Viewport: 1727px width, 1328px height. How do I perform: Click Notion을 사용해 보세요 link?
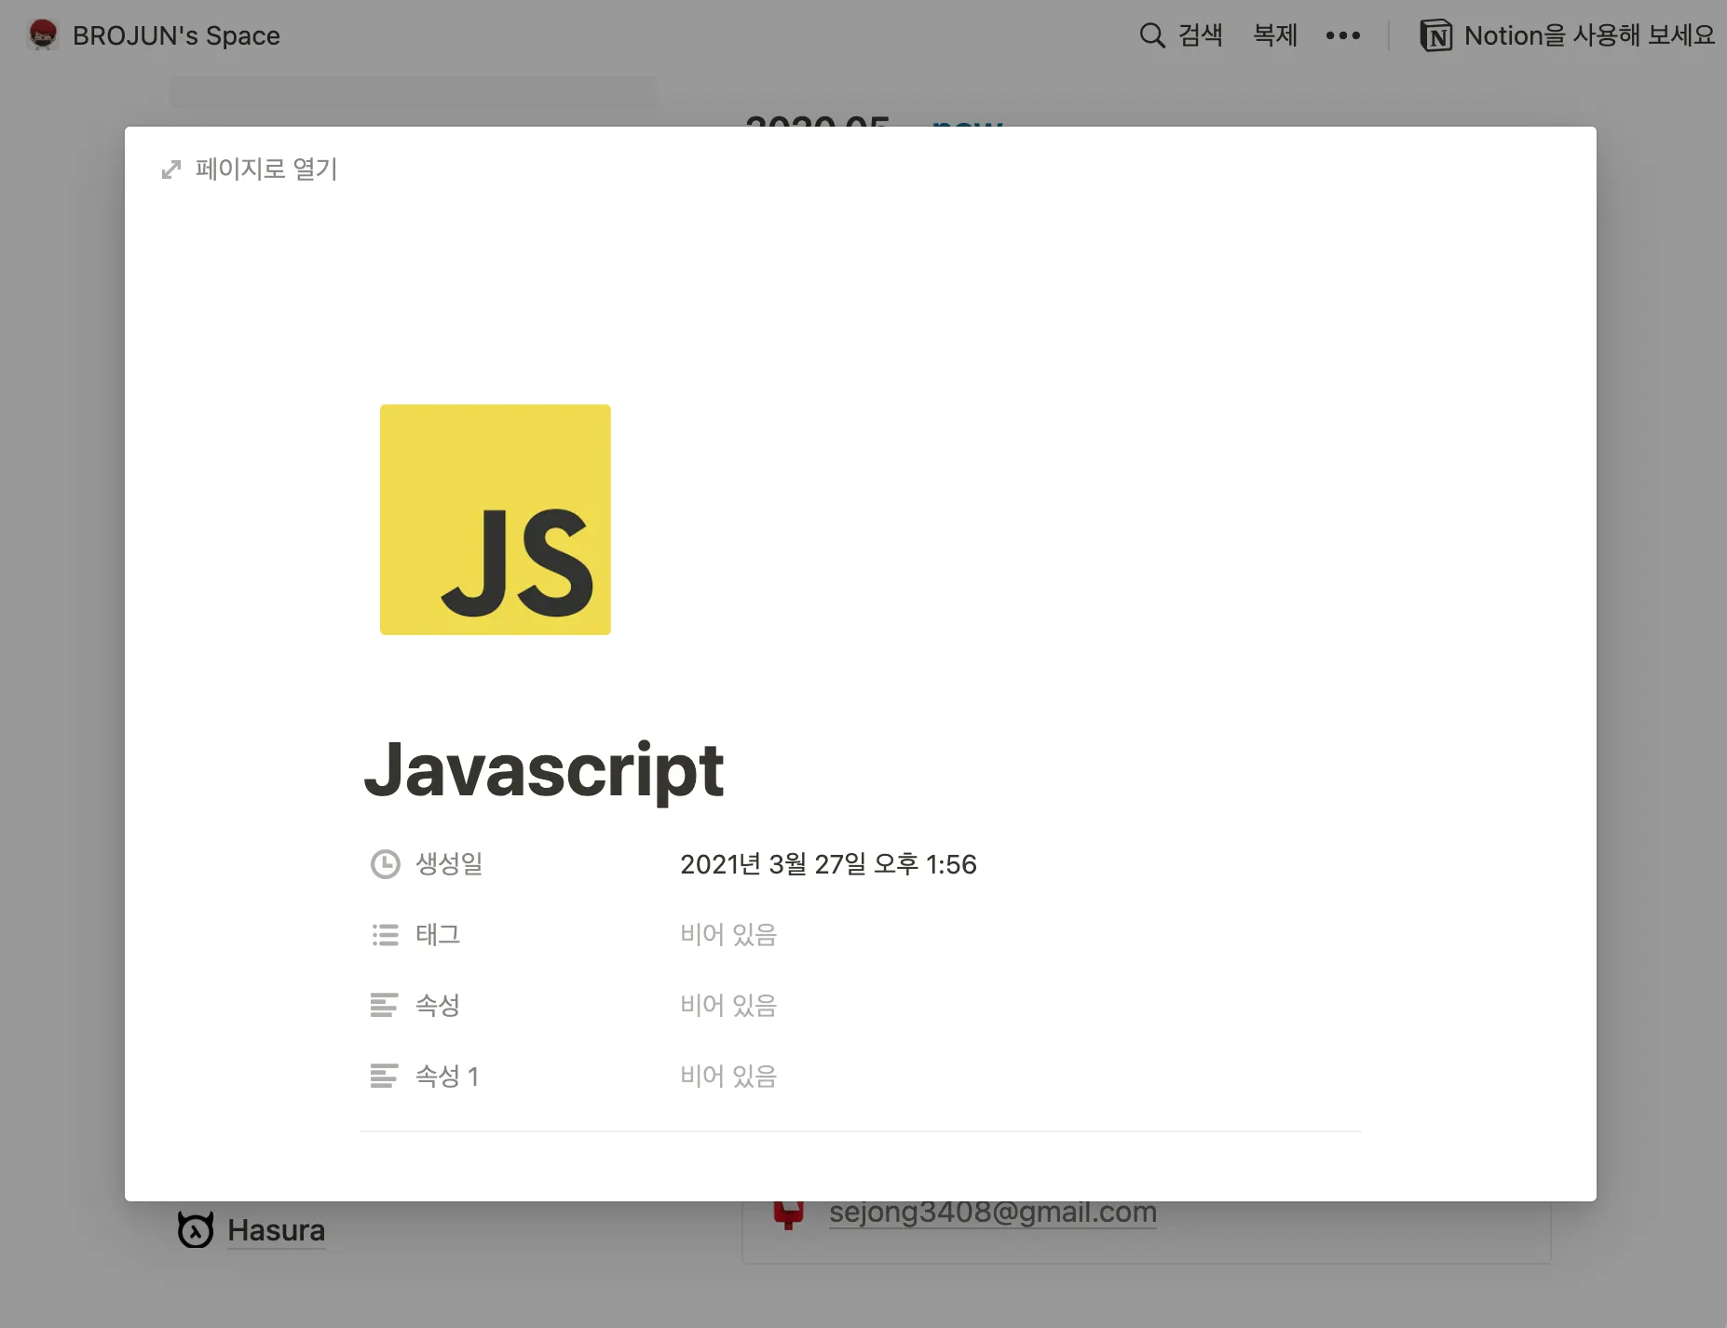click(1589, 35)
